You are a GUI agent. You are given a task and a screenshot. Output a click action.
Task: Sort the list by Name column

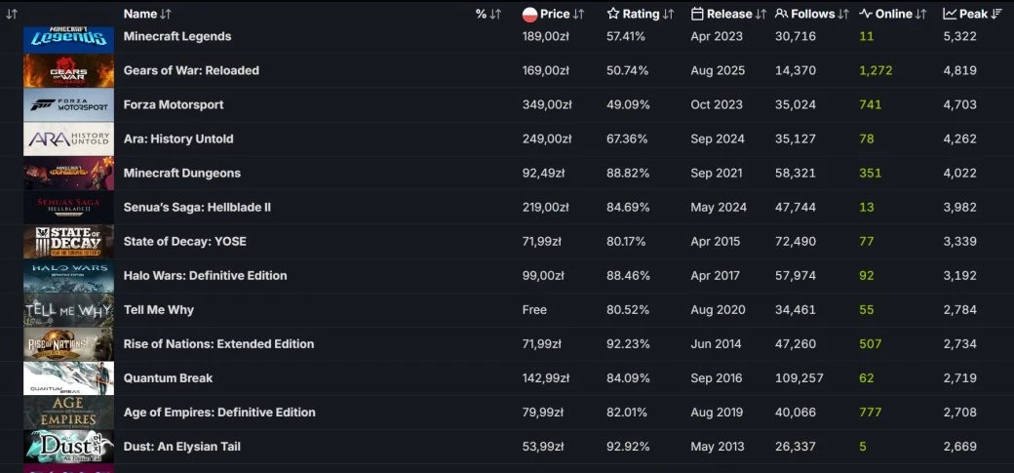(147, 14)
